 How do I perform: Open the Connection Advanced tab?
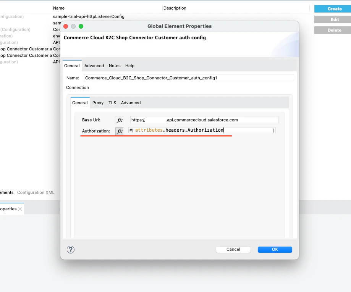pyautogui.click(x=131, y=103)
